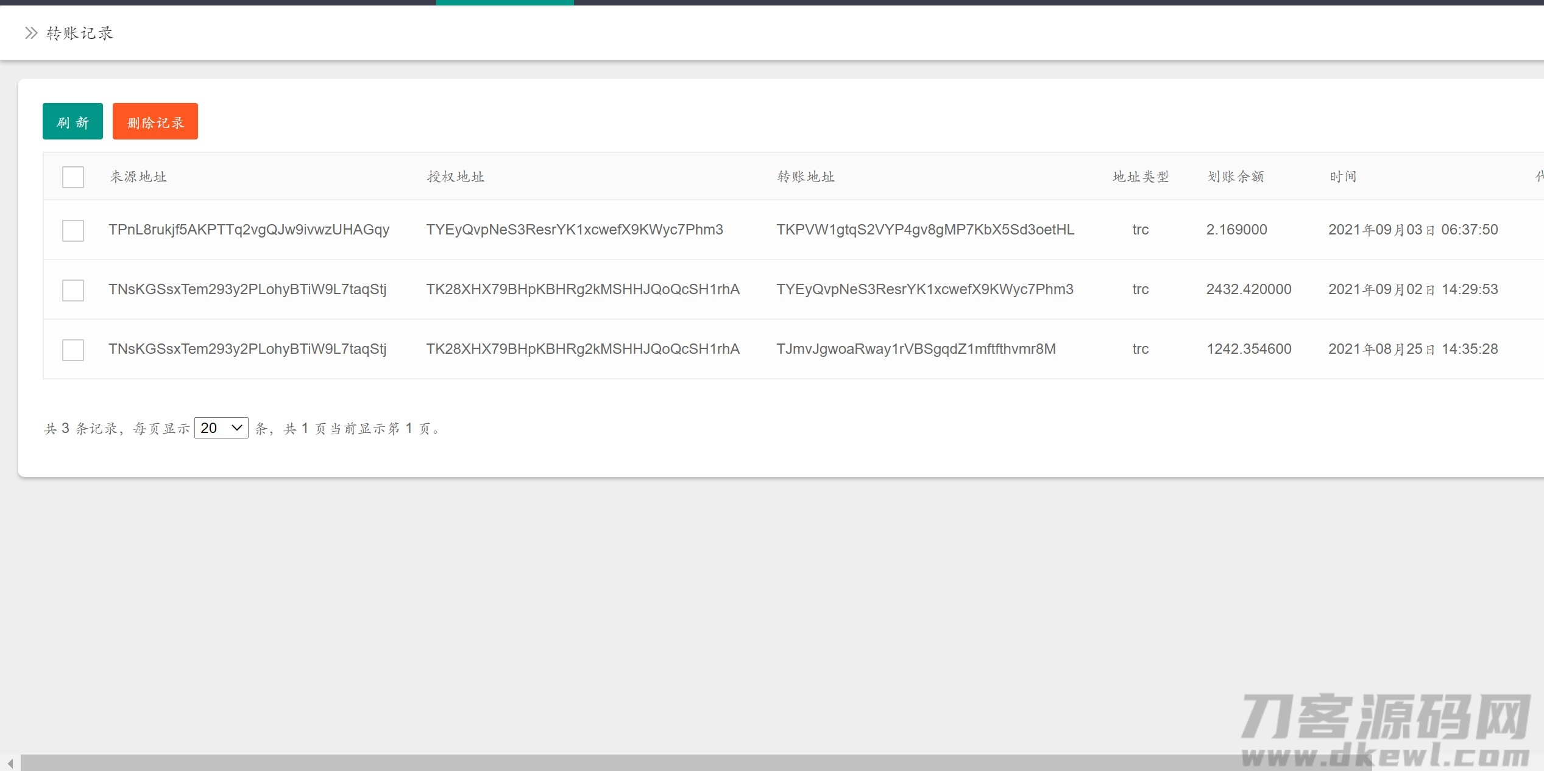Click the double chevron breadcrumb icon
Screen dimensions: 1544x771
(31, 33)
